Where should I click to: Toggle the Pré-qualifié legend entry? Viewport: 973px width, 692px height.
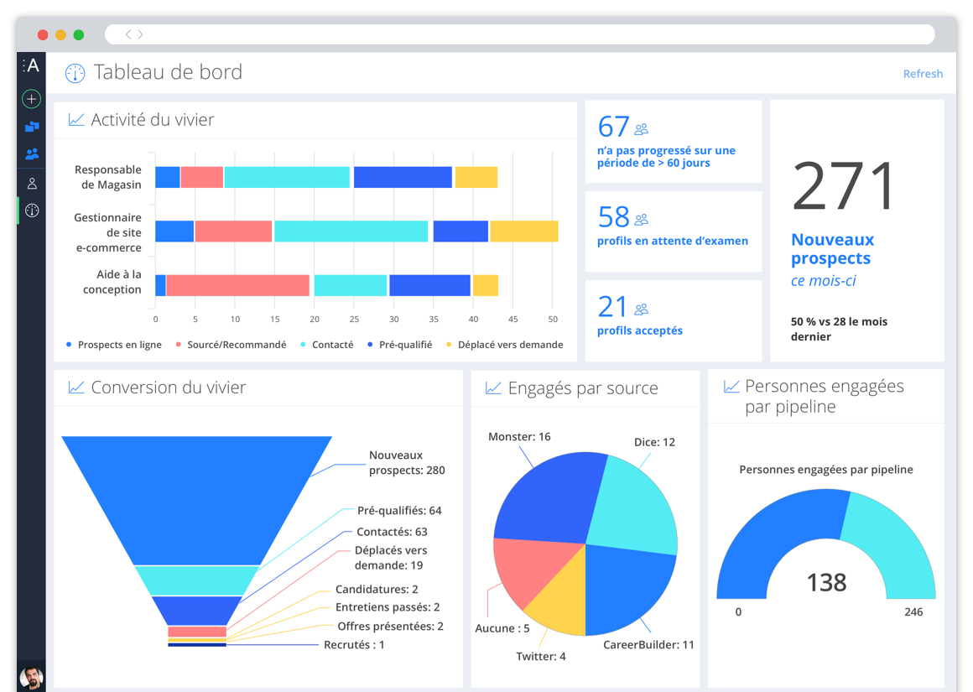(400, 345)
